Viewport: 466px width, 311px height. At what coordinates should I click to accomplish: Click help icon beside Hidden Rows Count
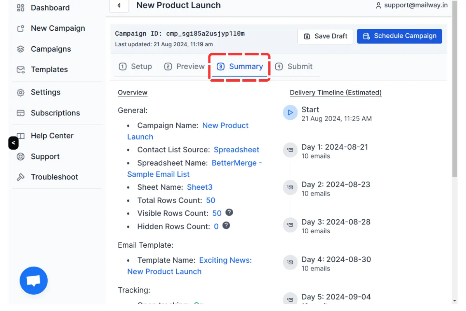226,225
